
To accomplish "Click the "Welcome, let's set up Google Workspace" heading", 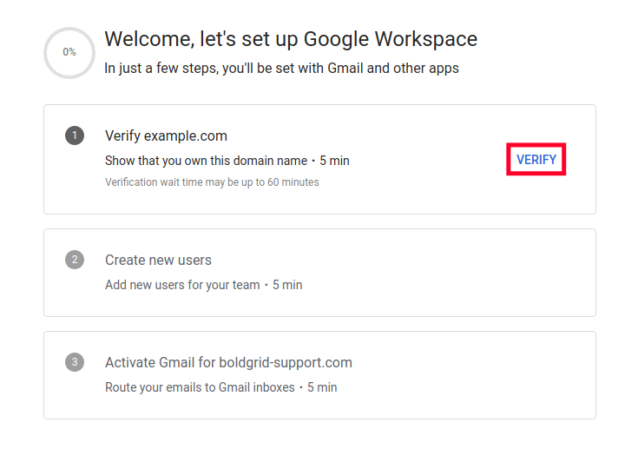I will click(291, 39).
